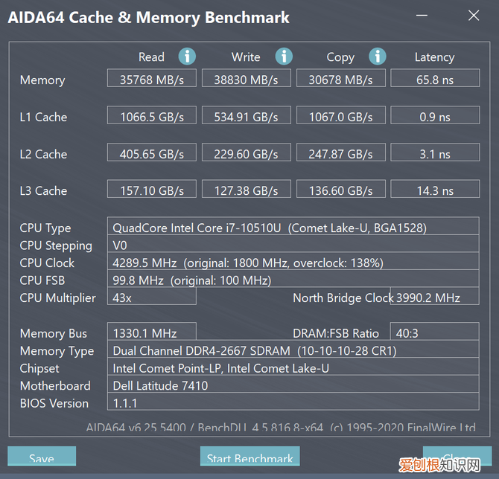Close the AIDA64 benchmark window
This screenshot has height=479, width=499.
pyautogui.click(x=474, y=15)
